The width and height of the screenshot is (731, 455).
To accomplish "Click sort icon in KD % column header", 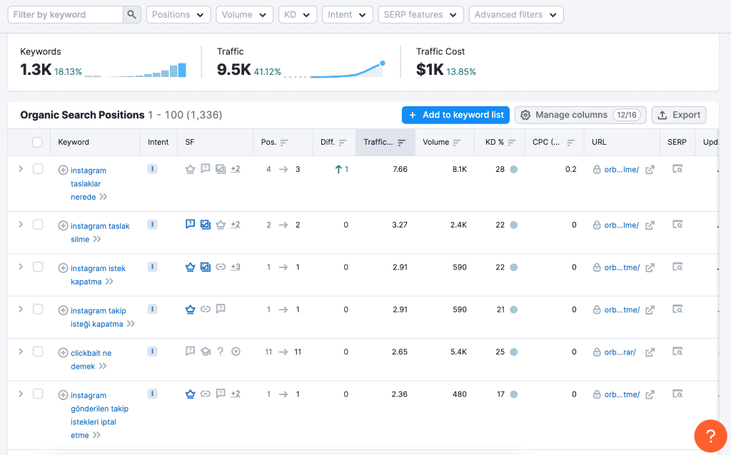I will 511,143.
